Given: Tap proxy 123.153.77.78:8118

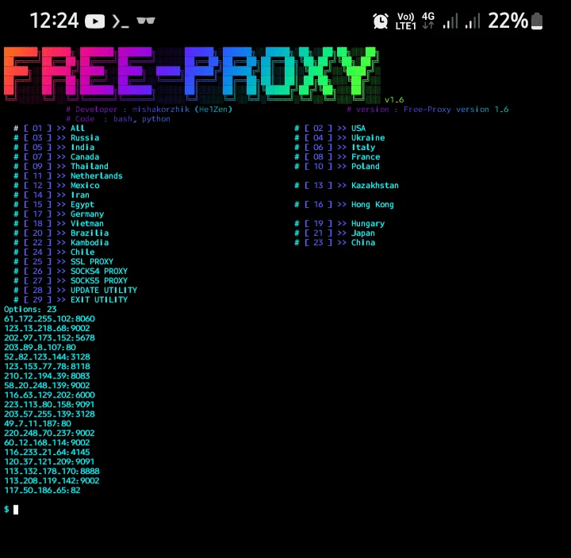Looking at the screenshot, I should (47, 366).
